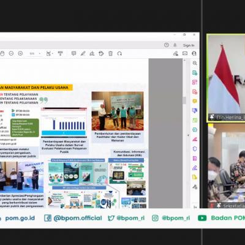Screen dimensions: 245x245
Task: Click the zoom out minus icon
Action: click(x=11, y=53)
